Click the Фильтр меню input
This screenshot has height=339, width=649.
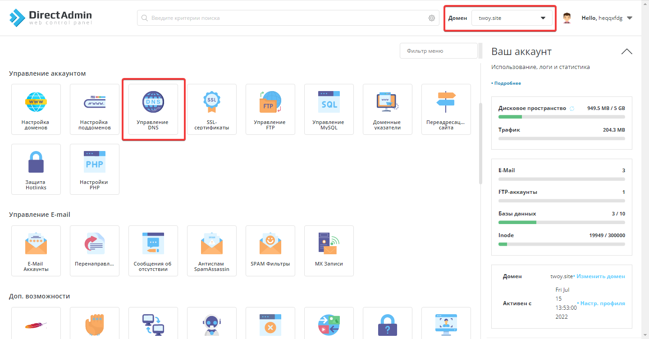click(438, 51)
